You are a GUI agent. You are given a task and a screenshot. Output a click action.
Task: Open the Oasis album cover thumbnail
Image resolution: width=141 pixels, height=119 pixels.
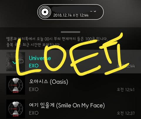(x=16, y=85)
